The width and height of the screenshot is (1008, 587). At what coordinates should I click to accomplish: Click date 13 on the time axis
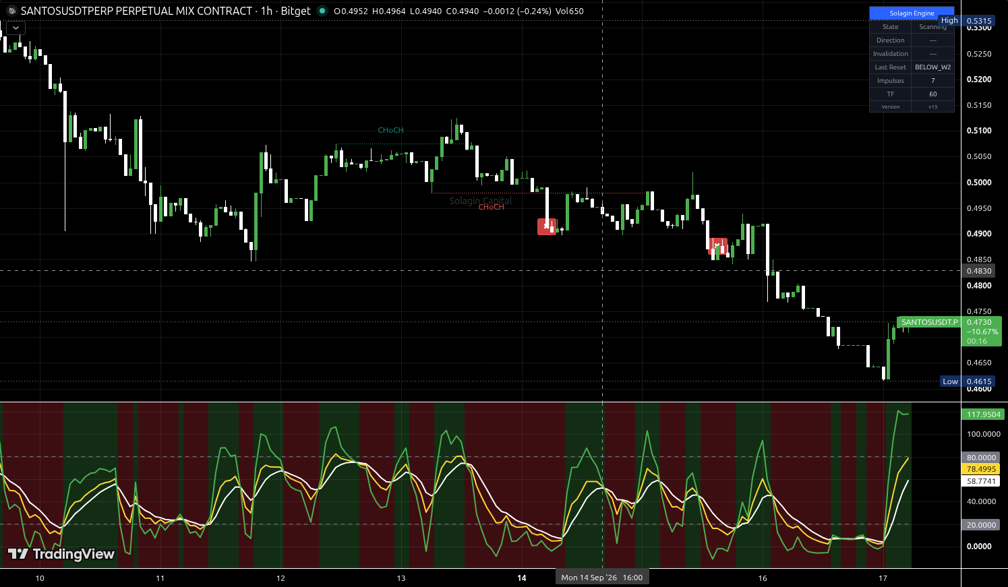[401, 578]
